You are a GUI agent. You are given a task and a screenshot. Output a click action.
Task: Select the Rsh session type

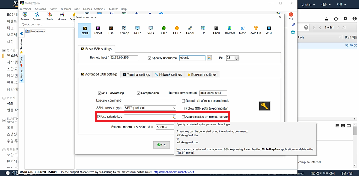click(x=111, y=30)
